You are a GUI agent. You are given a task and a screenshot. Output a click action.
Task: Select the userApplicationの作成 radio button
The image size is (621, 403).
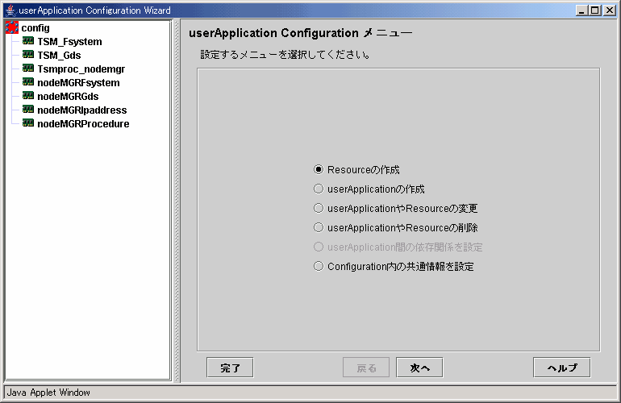pyautogui.click(x=319, y=189)
